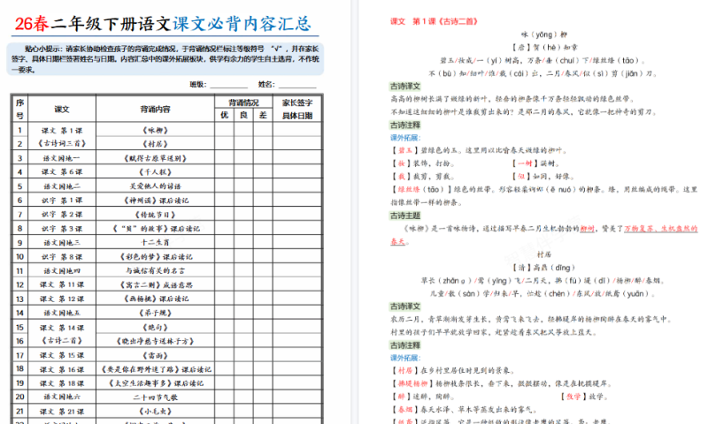Click poem line beginning 儿童/散（sàn）
The height and width of the screenshot is (424, 708).
[x=543, y=294]
